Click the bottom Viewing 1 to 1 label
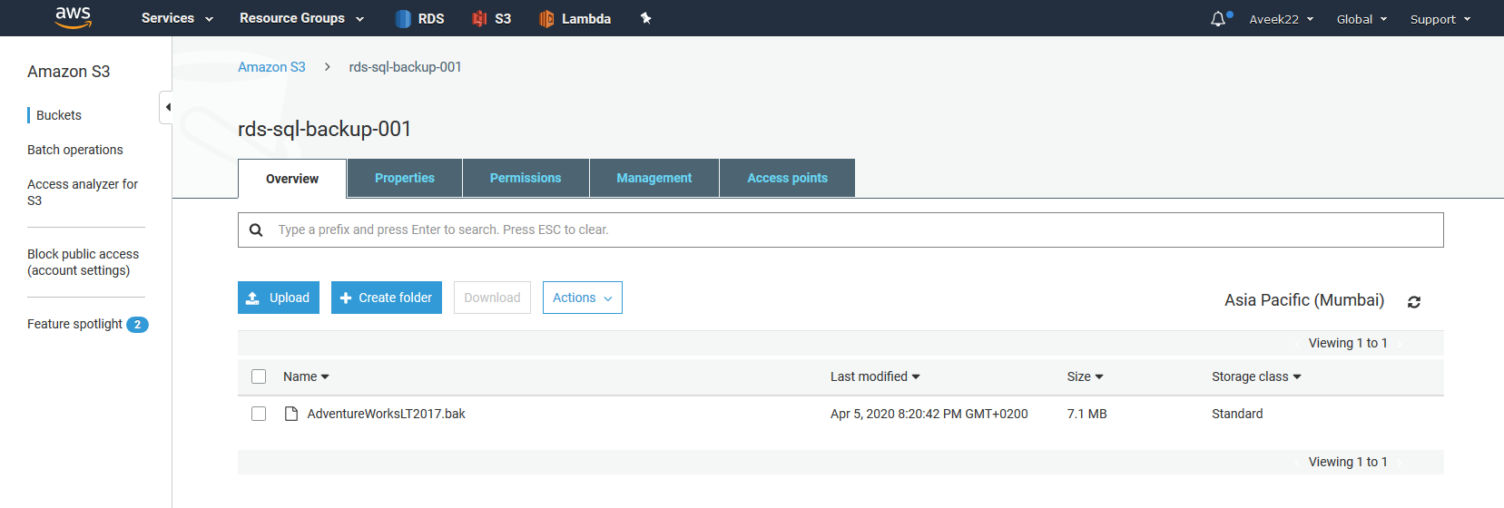Screen dimensions: 1504x508 (x=1348, y=462)
